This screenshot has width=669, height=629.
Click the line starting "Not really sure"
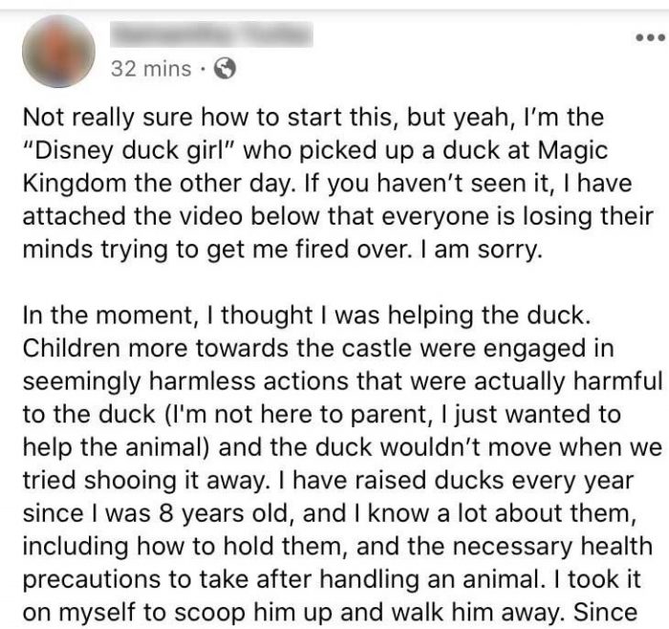coord(313,118)
